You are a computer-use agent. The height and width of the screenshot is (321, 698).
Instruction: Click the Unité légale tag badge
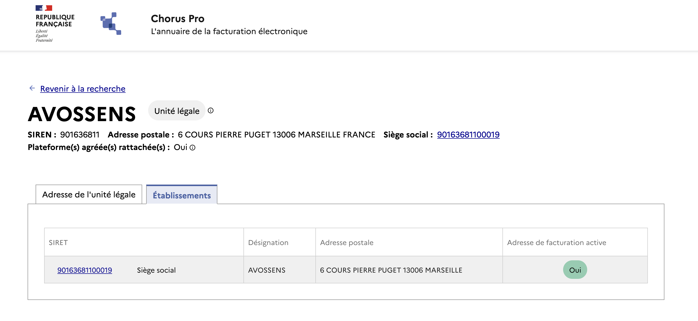click(177, 111)
